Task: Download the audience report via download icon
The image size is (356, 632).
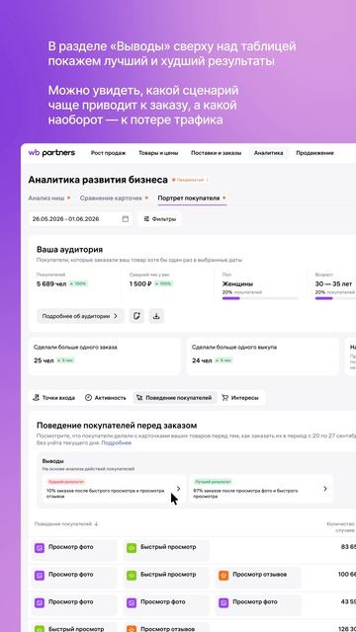Action: (x=156, y=316)
